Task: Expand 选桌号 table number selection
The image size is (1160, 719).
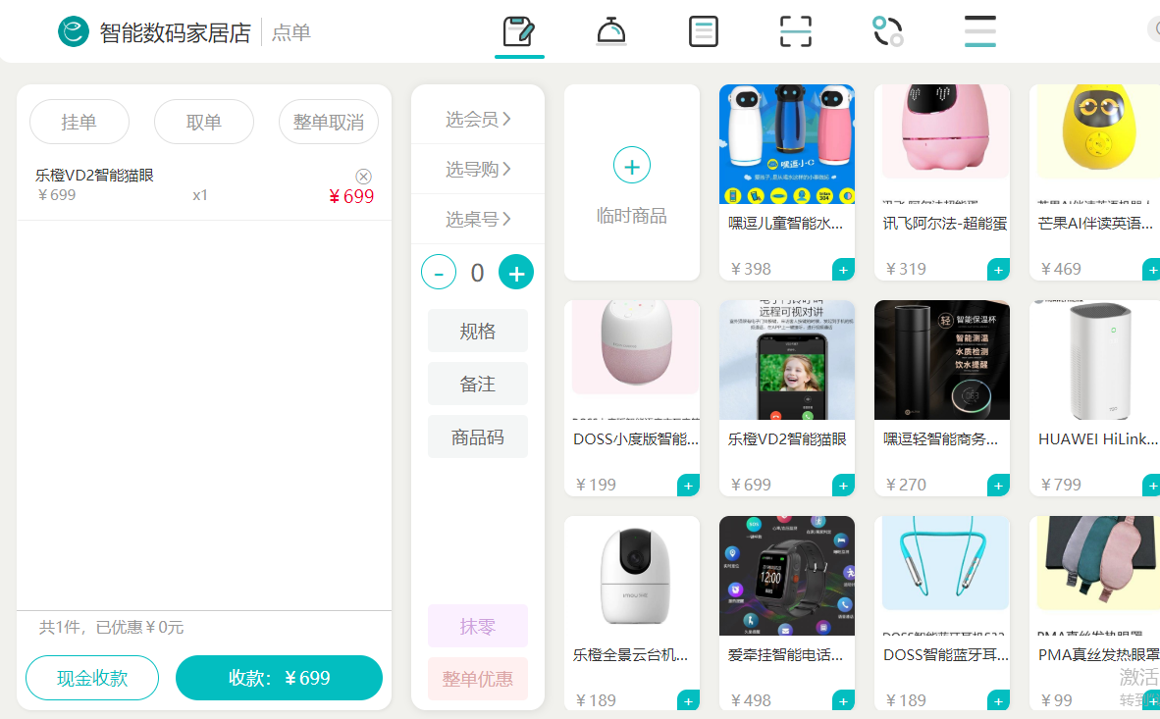Action: [x=478, y=219]
